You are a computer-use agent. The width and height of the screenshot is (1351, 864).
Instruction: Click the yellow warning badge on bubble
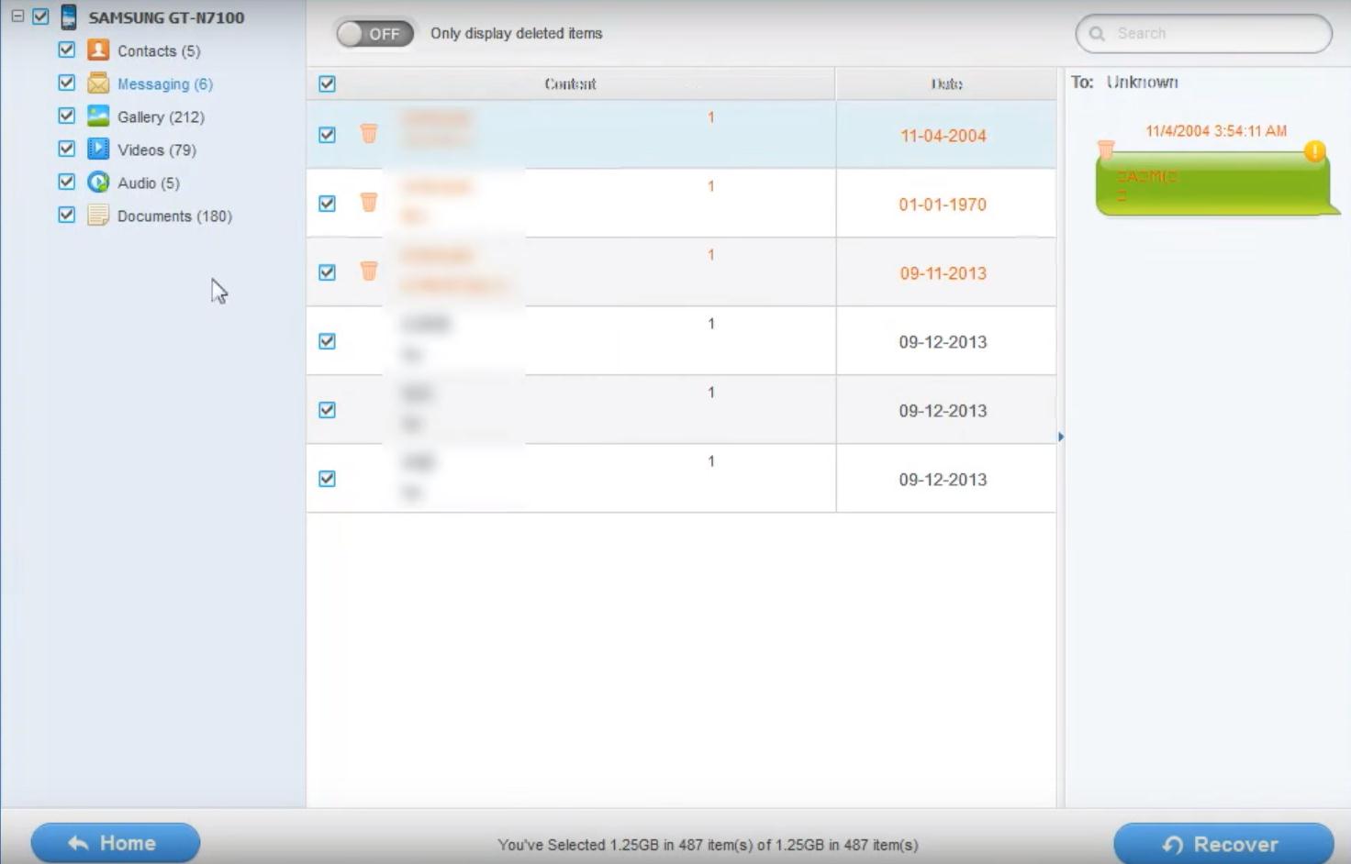[x=1314, y=150]
